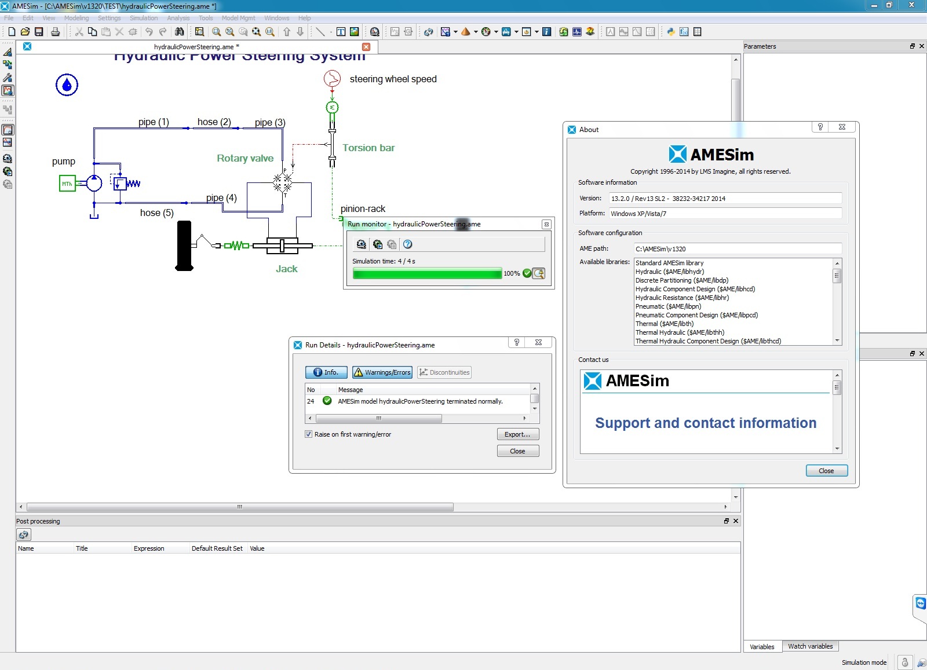Click the AME path field in About dialog
Viewport: 927px width, 670px height.
738,248
